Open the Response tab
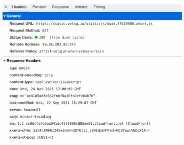 pyautogui.click(x=60, y=7)
